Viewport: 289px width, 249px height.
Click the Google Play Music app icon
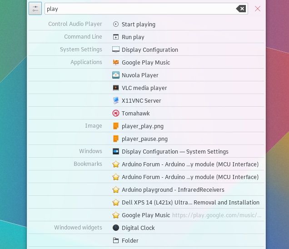pyautogui.click(x=116, y=62)
